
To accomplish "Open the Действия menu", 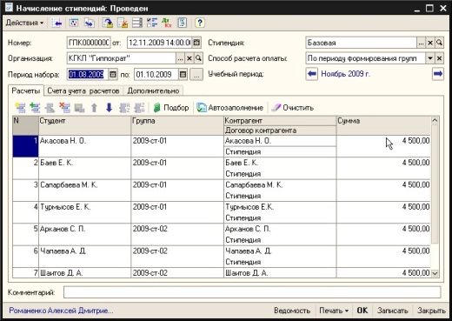I will 24,23.
